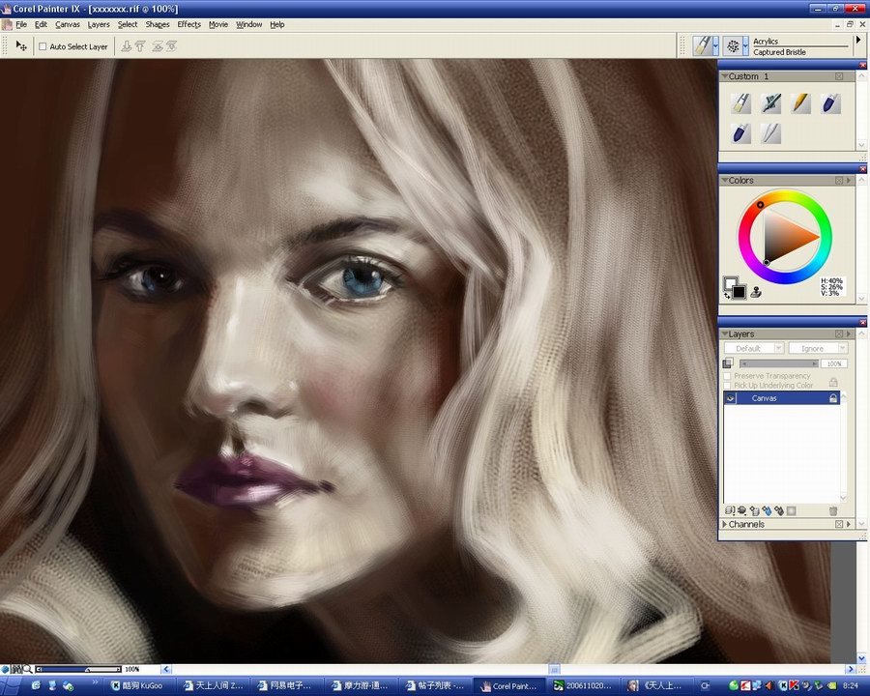Screen dimensions: 870x696
Task: Switch to KuGoo taskbar button
Action: tap(140, 685)
